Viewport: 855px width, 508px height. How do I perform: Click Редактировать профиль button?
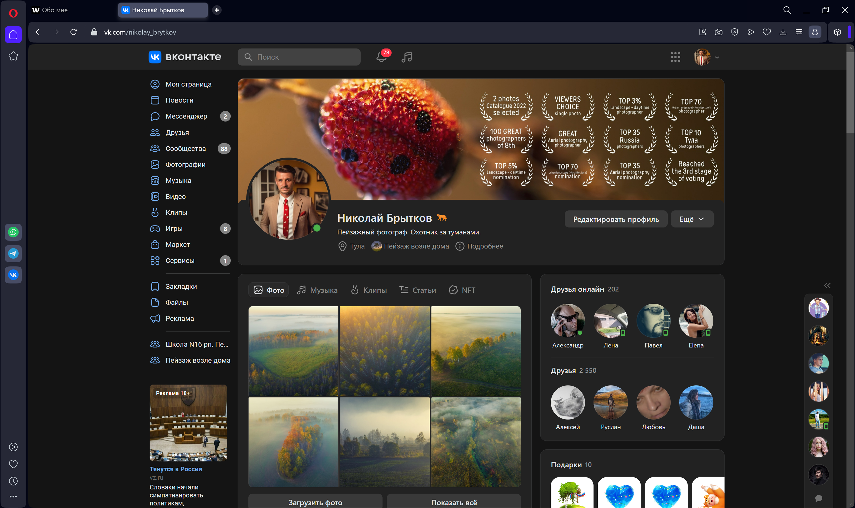tap(616, 219)
